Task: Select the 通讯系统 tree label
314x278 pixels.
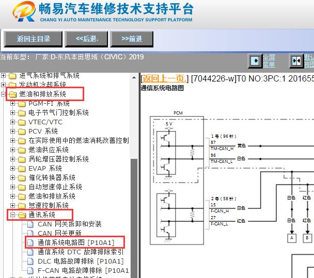Action: [42, 215]
